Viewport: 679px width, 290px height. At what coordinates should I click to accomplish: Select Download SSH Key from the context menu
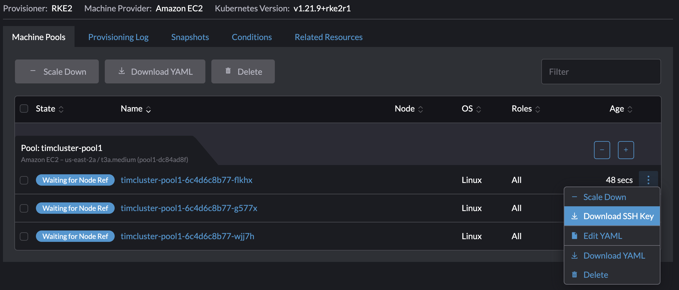(x=612, y=216)
